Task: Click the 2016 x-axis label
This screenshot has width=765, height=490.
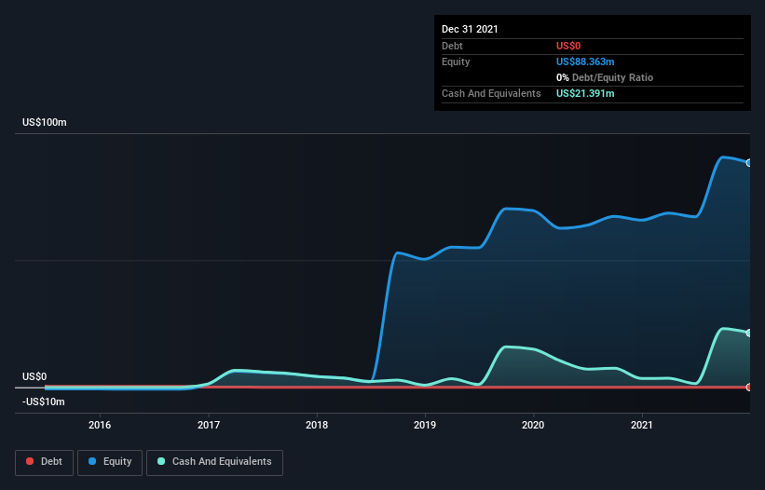Action: [100, 425]
